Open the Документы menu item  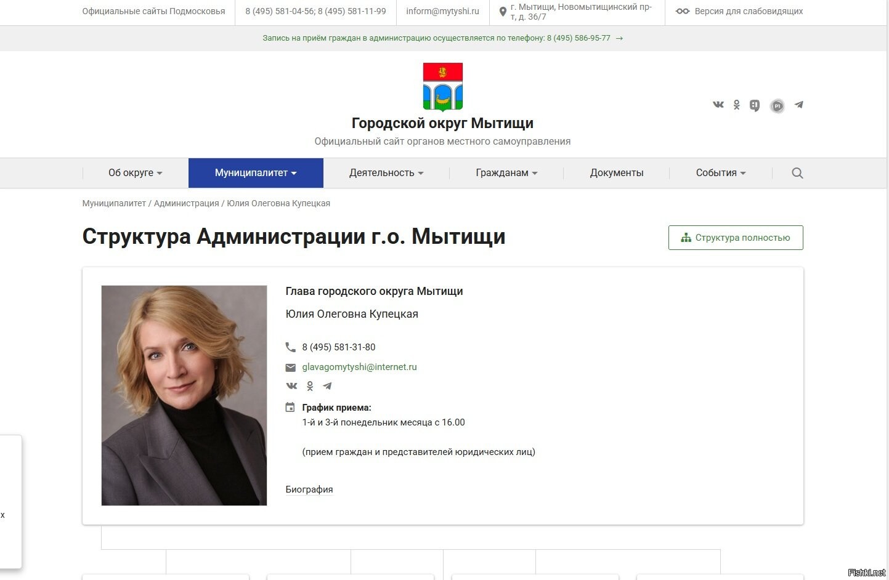pyautogui.click(x=617, y=173)
